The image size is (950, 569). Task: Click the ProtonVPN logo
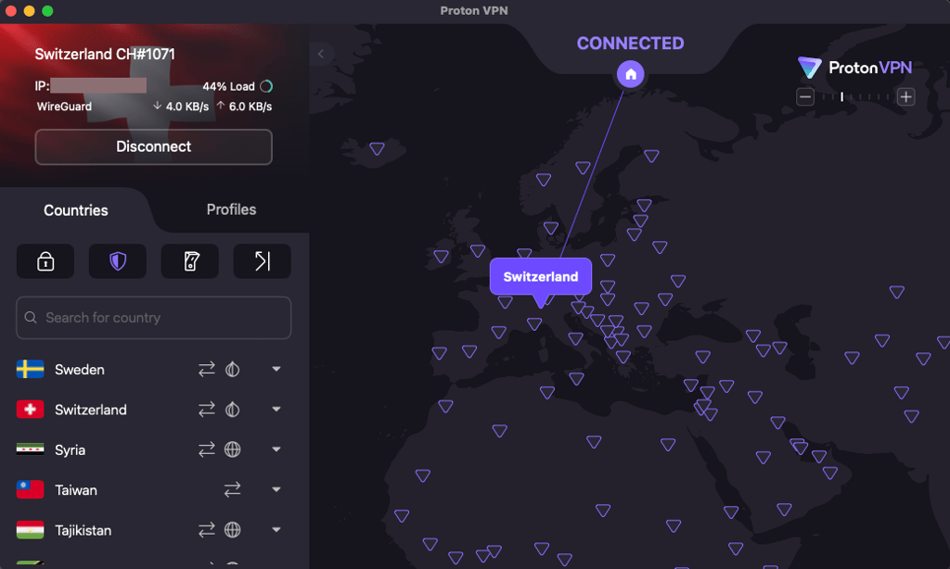[x=854, y=68]
